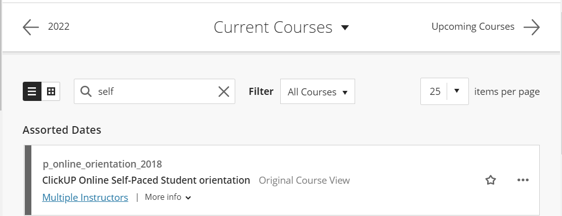Click the p_online_orientation_2018 course ID

pos(102,164)
